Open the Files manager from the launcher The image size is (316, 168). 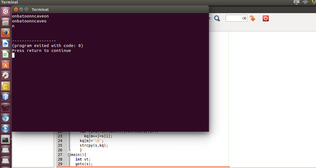point(5,22)
